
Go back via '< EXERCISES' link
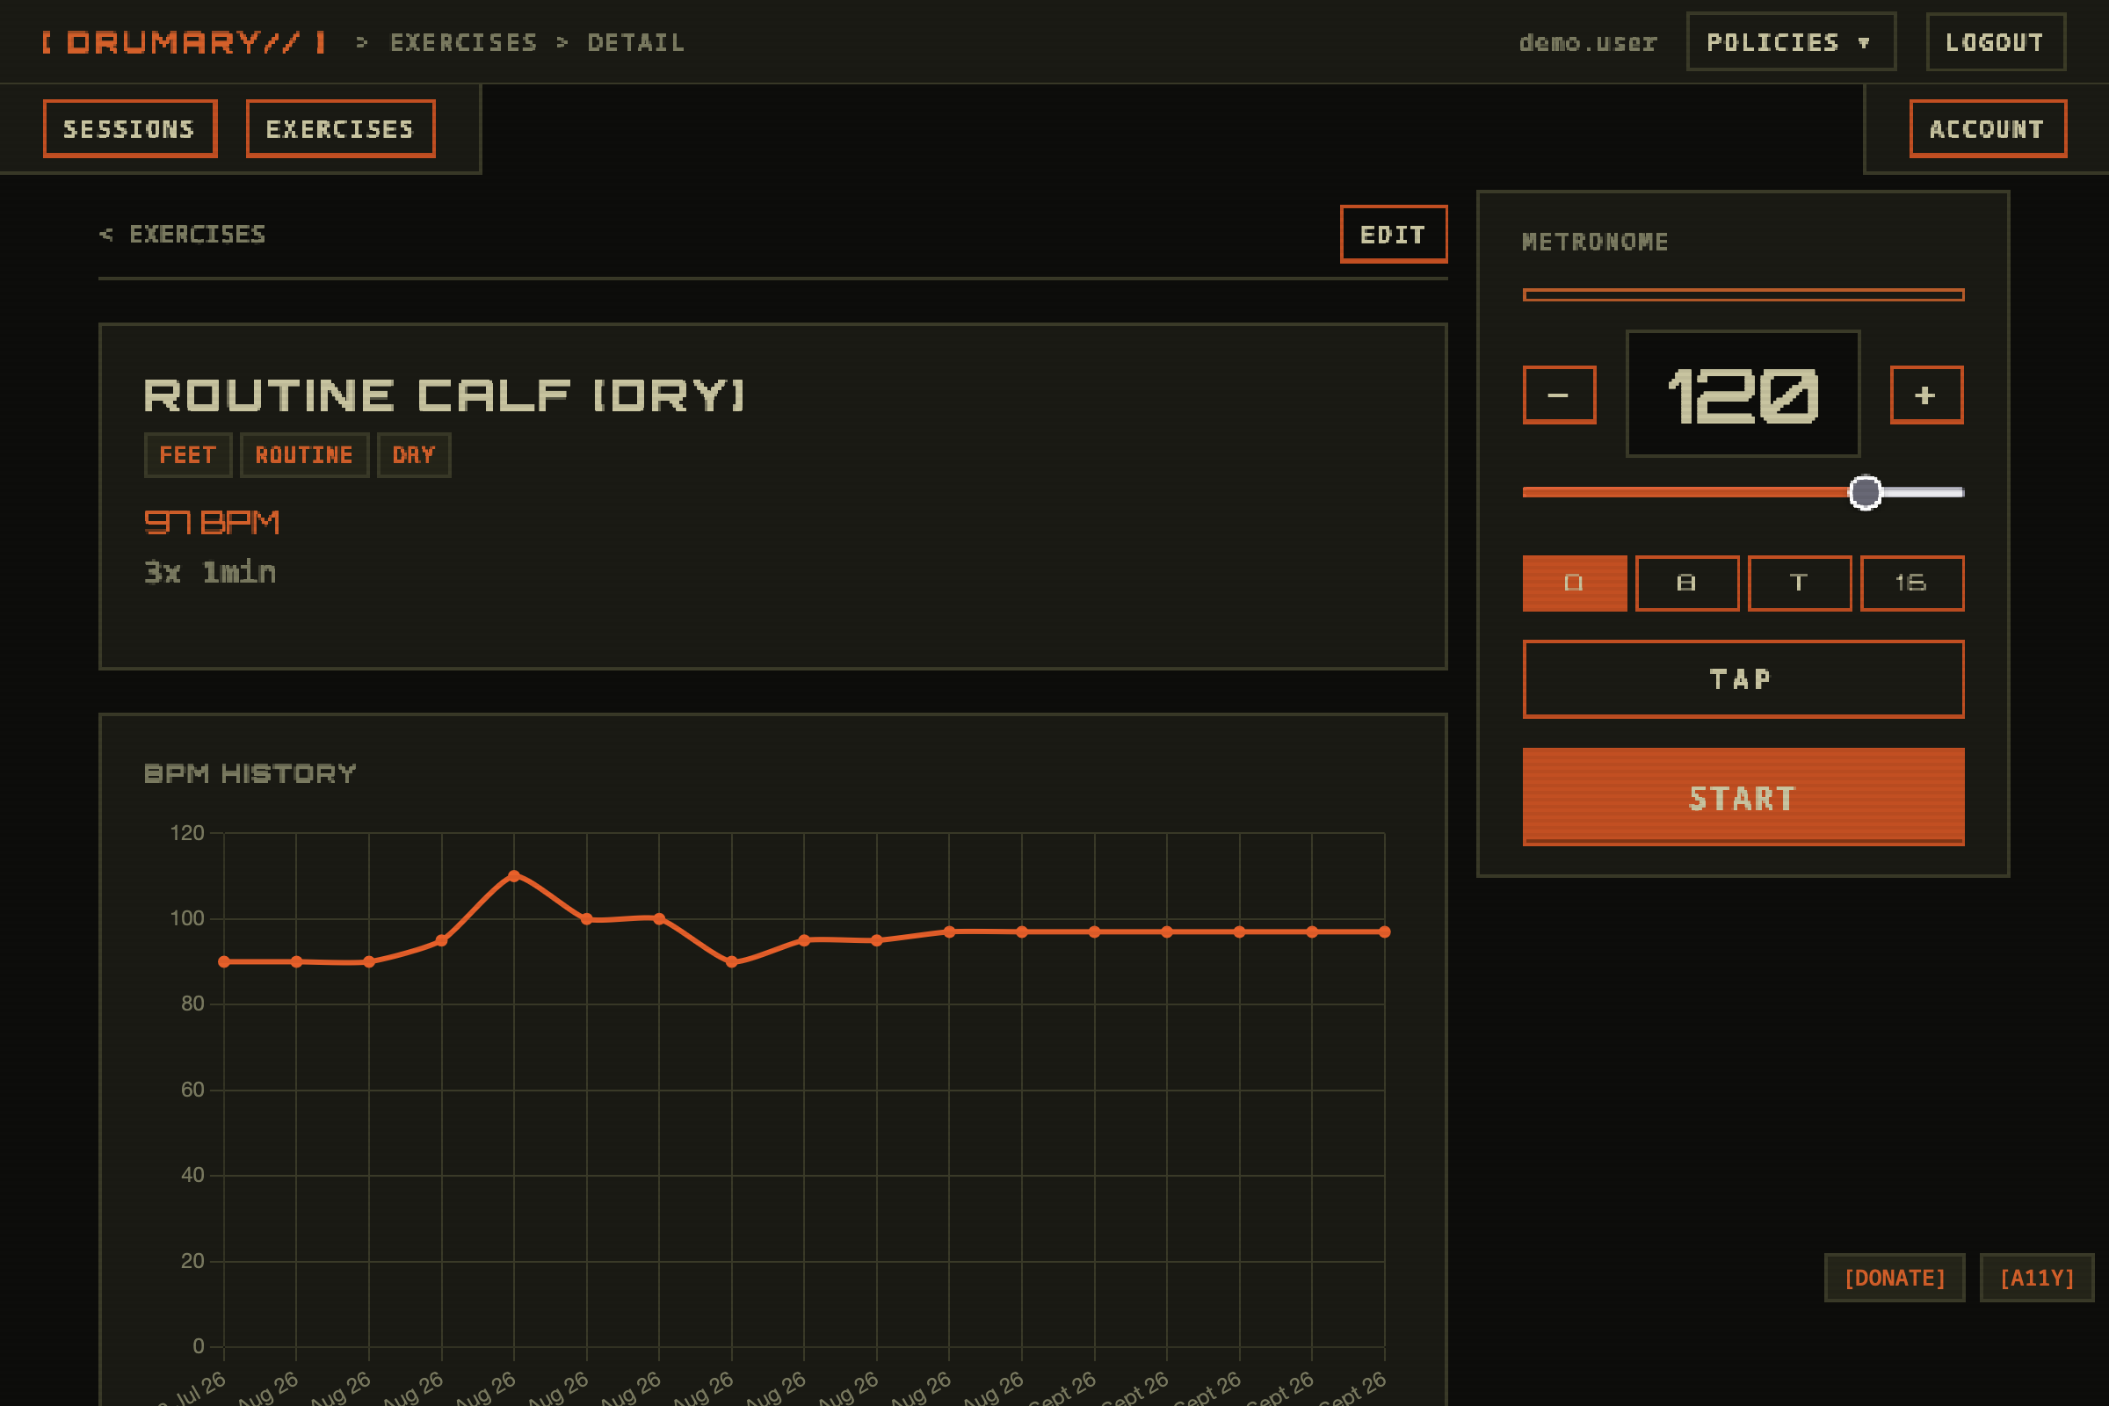click(182, 234)
